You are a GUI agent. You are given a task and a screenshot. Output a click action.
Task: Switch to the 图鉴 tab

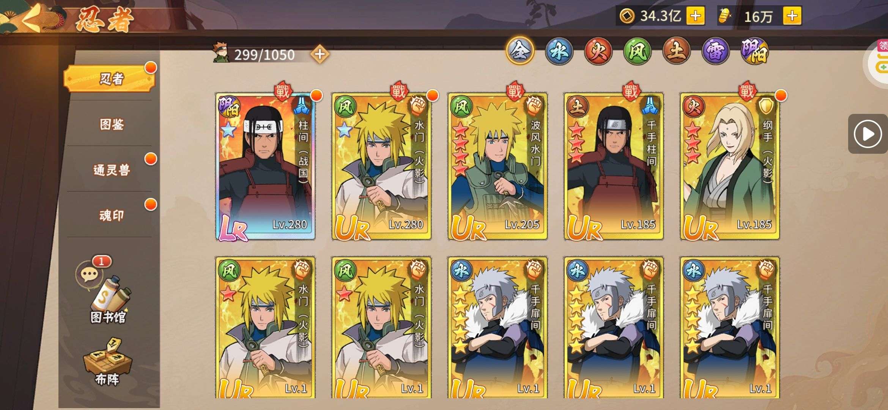click(111, 124)
